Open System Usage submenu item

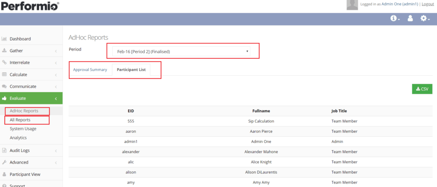(x=23, y=129)
